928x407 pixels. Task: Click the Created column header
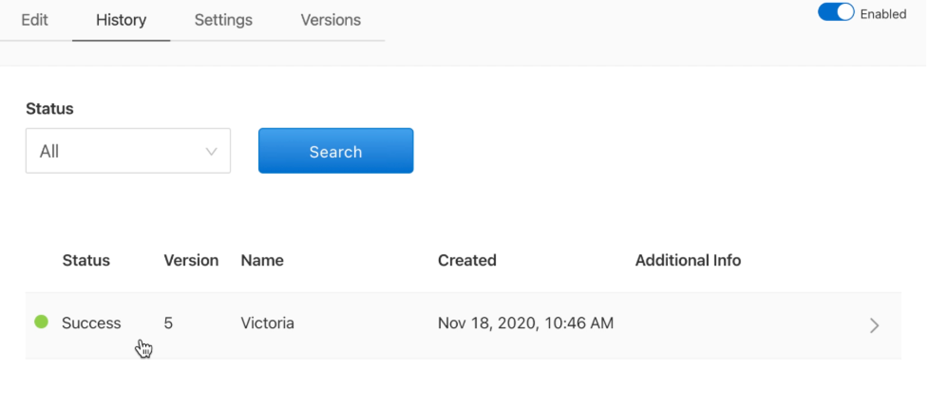tap(467, 260)
